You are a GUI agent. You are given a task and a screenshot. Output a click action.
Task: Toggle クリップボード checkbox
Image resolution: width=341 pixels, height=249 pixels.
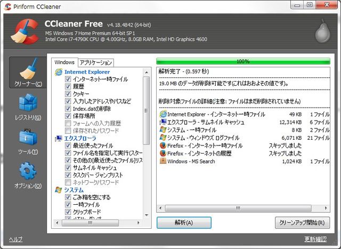(x=68, y=212)
